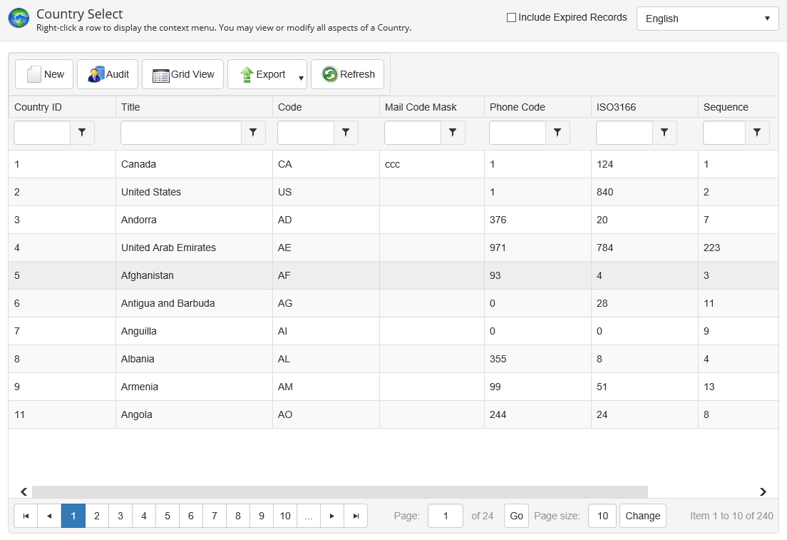
Task: Open filter options for Title column
Action: pos(253,133)
